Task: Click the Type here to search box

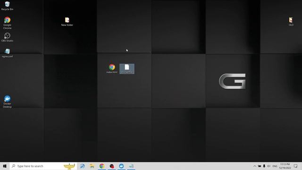Action: click(43, 166)
